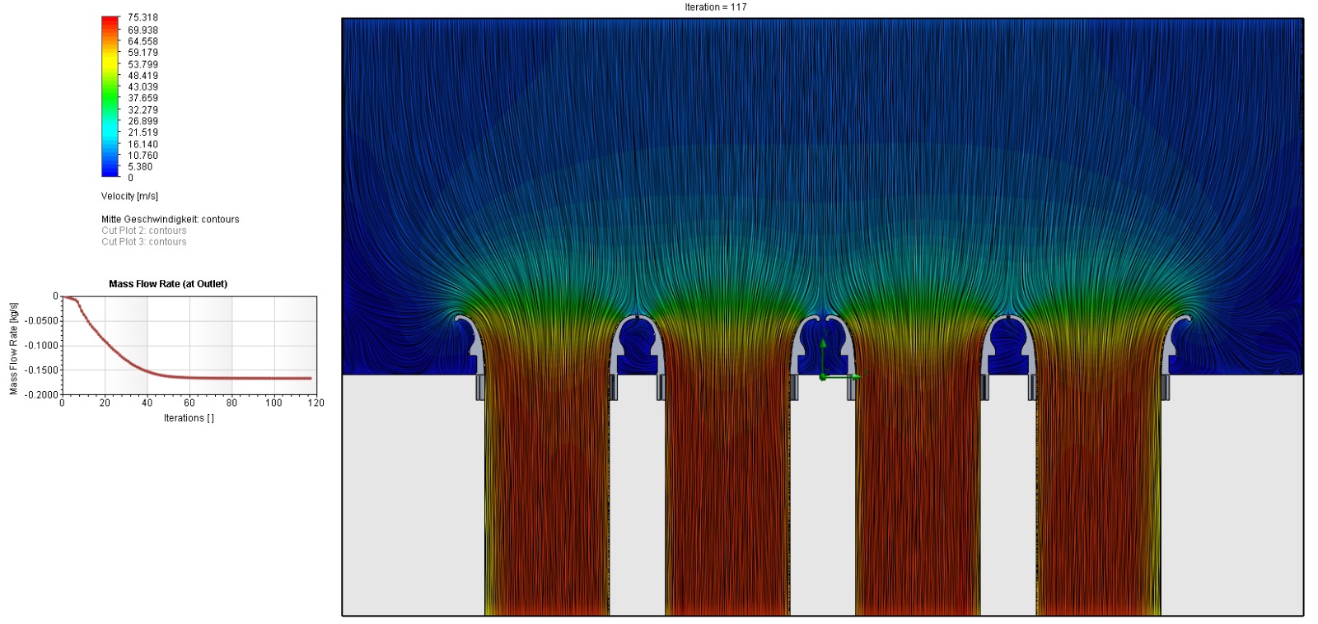Viewport: 1318px width, 624px height.
Task: Select Mitte Geschwindigkeit: contours entry
Action: click(x=170, y=219)
